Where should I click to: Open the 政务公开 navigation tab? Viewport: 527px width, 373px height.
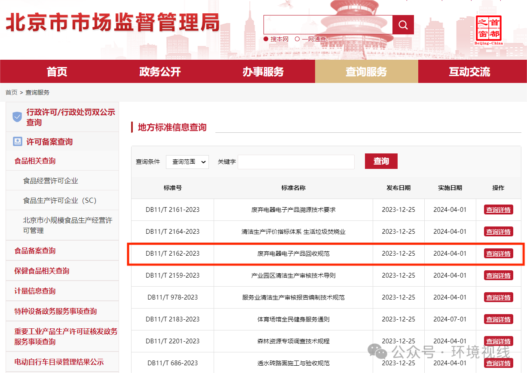point(160,72)
